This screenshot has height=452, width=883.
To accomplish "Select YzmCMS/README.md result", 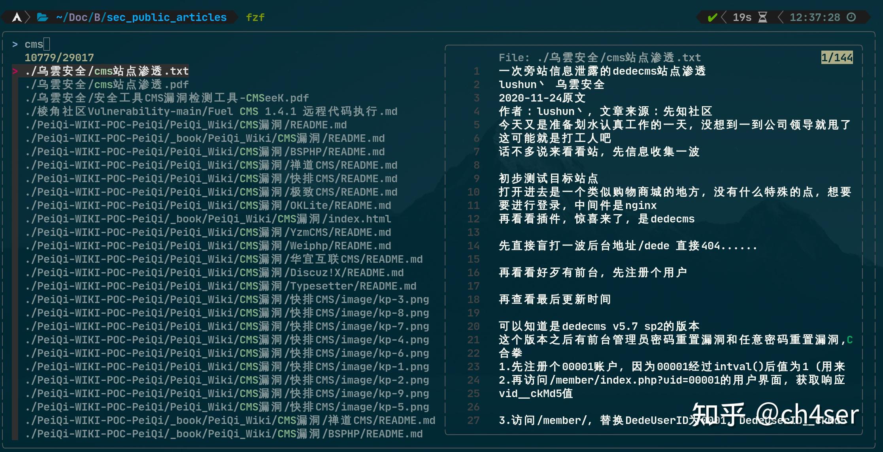I will coord(208,232).
